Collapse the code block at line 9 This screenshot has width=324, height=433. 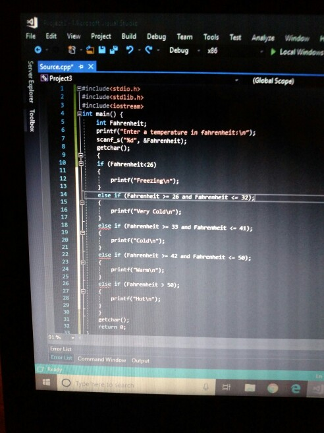pyautogui.click(x=81, y=155)
